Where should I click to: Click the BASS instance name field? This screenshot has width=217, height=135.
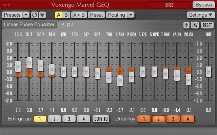(170, 5)
